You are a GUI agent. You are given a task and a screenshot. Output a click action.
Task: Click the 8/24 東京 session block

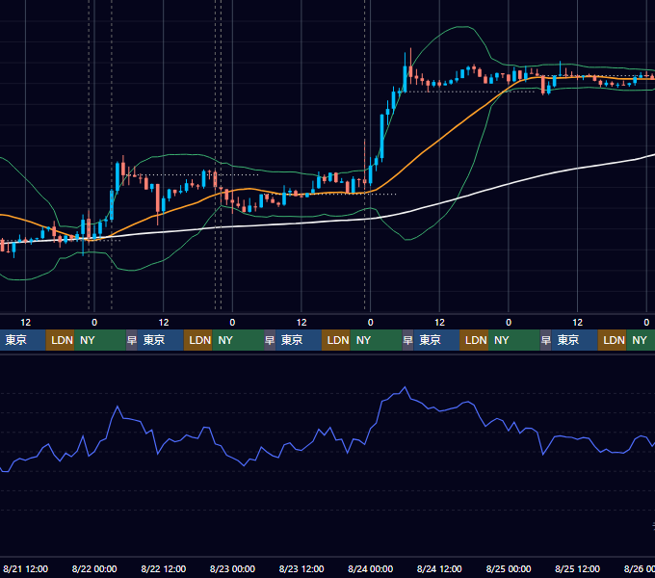436,340
